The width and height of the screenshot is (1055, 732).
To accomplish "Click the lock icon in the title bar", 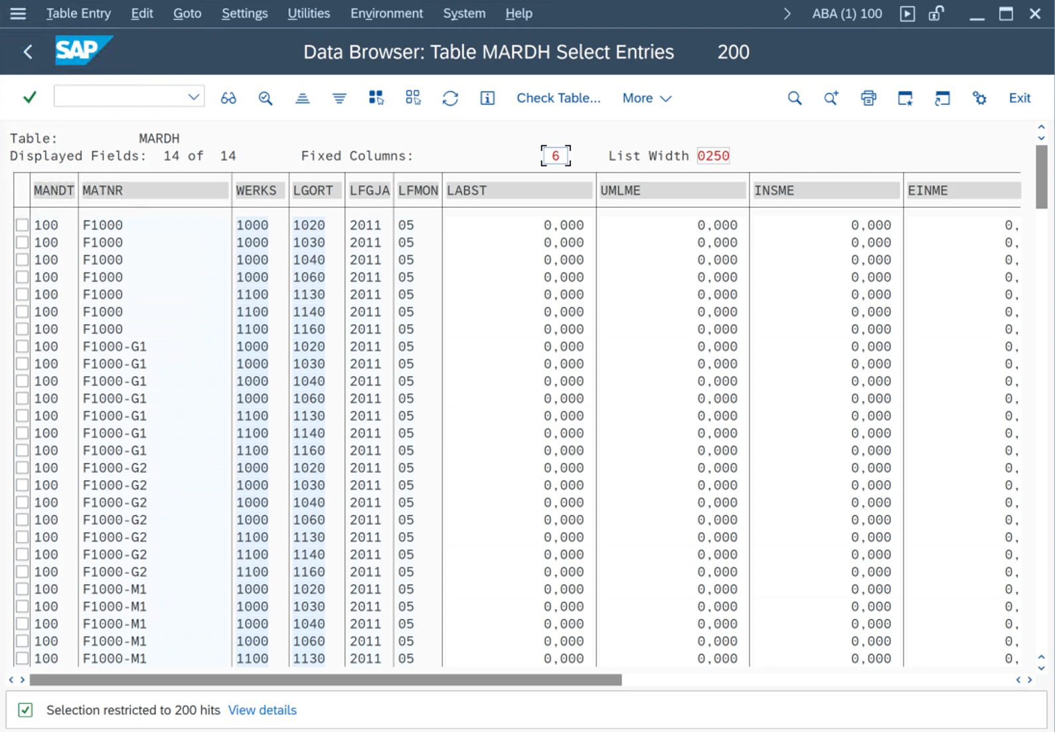I will coord(936,13).
